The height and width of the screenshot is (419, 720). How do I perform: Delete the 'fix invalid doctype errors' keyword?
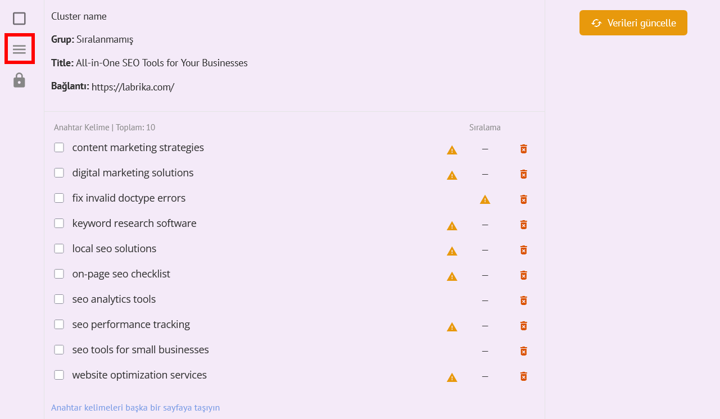523,199
